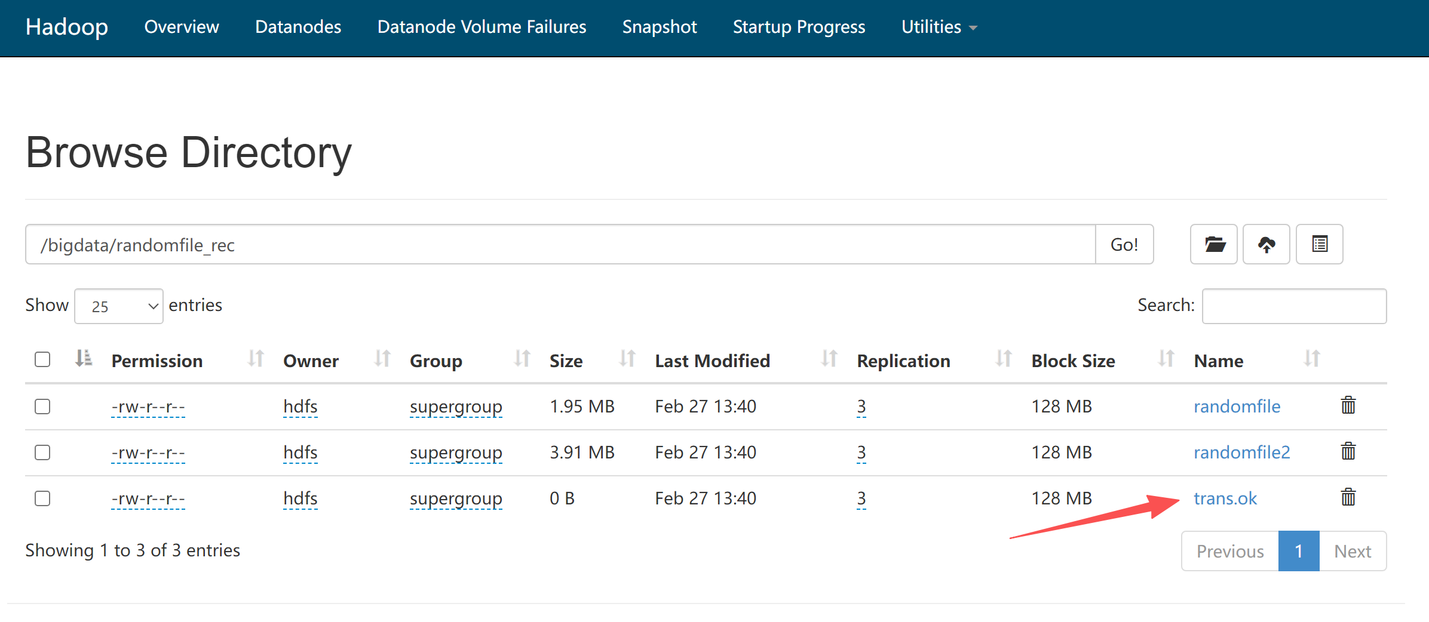The image size is (1429, 622).
Task: Open the Utilities dropdown menu
Action: pyautogui.click(x=939, y=27)
